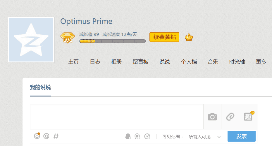Click the # topic hashtag icon
The image size is (272, 146).
pos(56,136)
